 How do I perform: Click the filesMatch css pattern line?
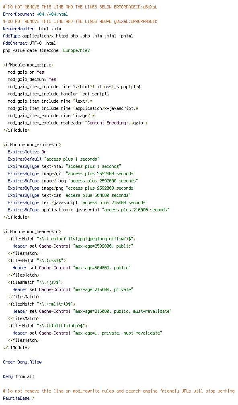[x=37, y=260]
